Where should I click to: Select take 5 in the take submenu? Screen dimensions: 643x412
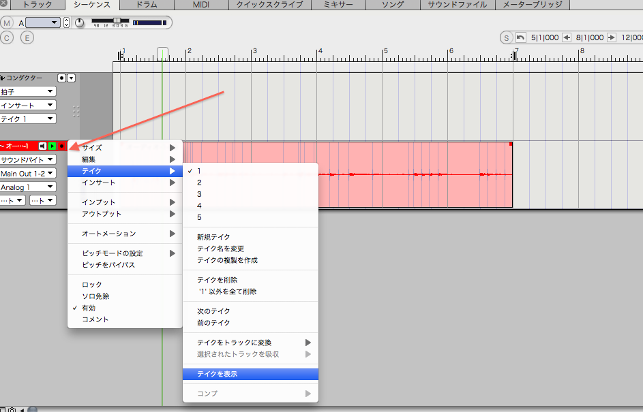pyautogui.click(x=250, y=217)
